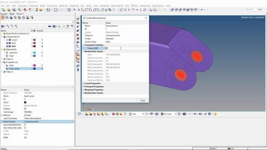
Task: Open the Geometry menu
Action: click(x=33, y=6)
